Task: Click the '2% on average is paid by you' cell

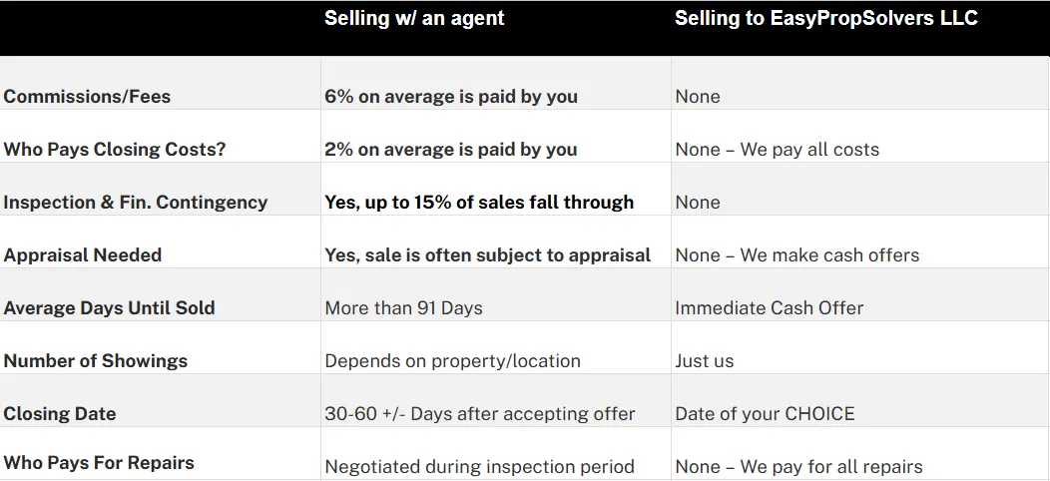Action: pos(451,150)
